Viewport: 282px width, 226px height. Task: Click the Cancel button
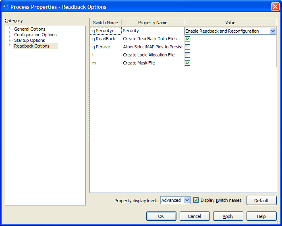point(195,216)
